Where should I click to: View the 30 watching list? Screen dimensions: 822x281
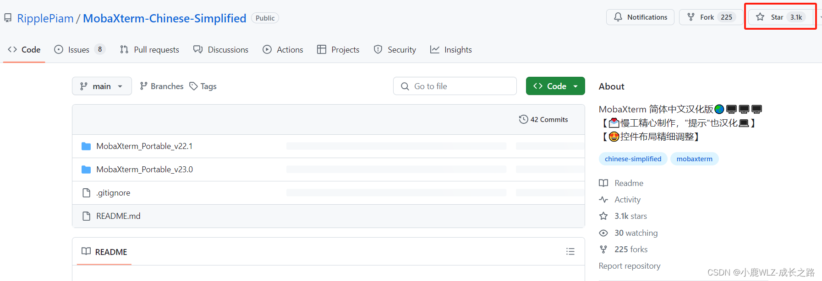(x=636, y=233)
